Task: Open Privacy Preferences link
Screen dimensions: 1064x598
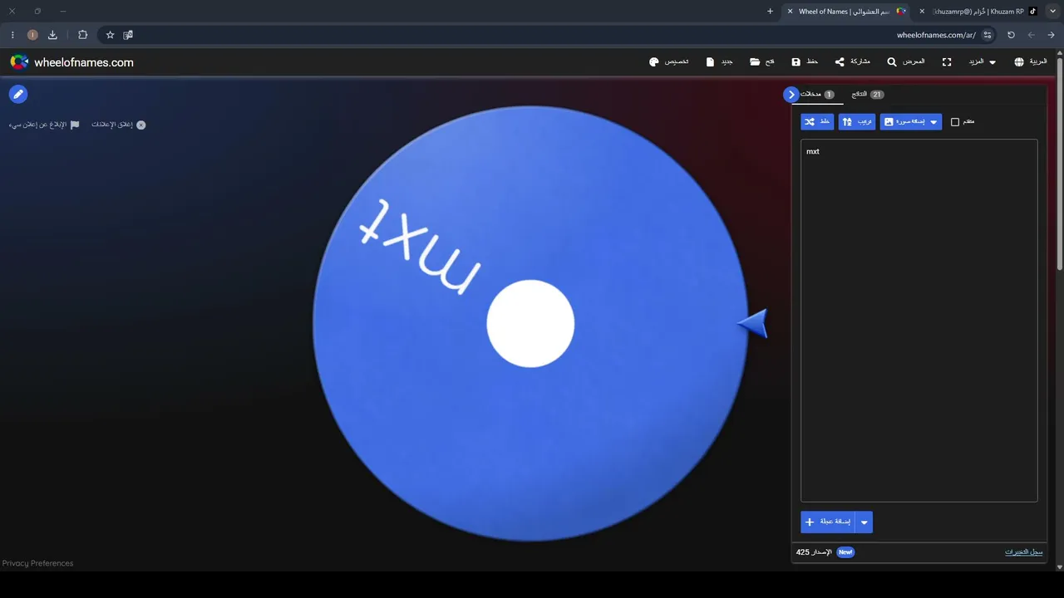Action: [x=37, y=563]
